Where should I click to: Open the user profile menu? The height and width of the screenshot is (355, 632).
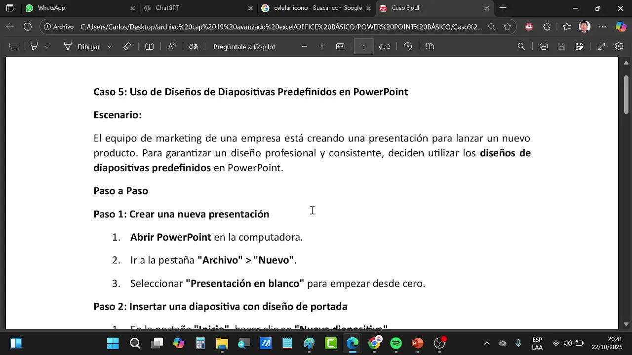[x=585, y=27]
